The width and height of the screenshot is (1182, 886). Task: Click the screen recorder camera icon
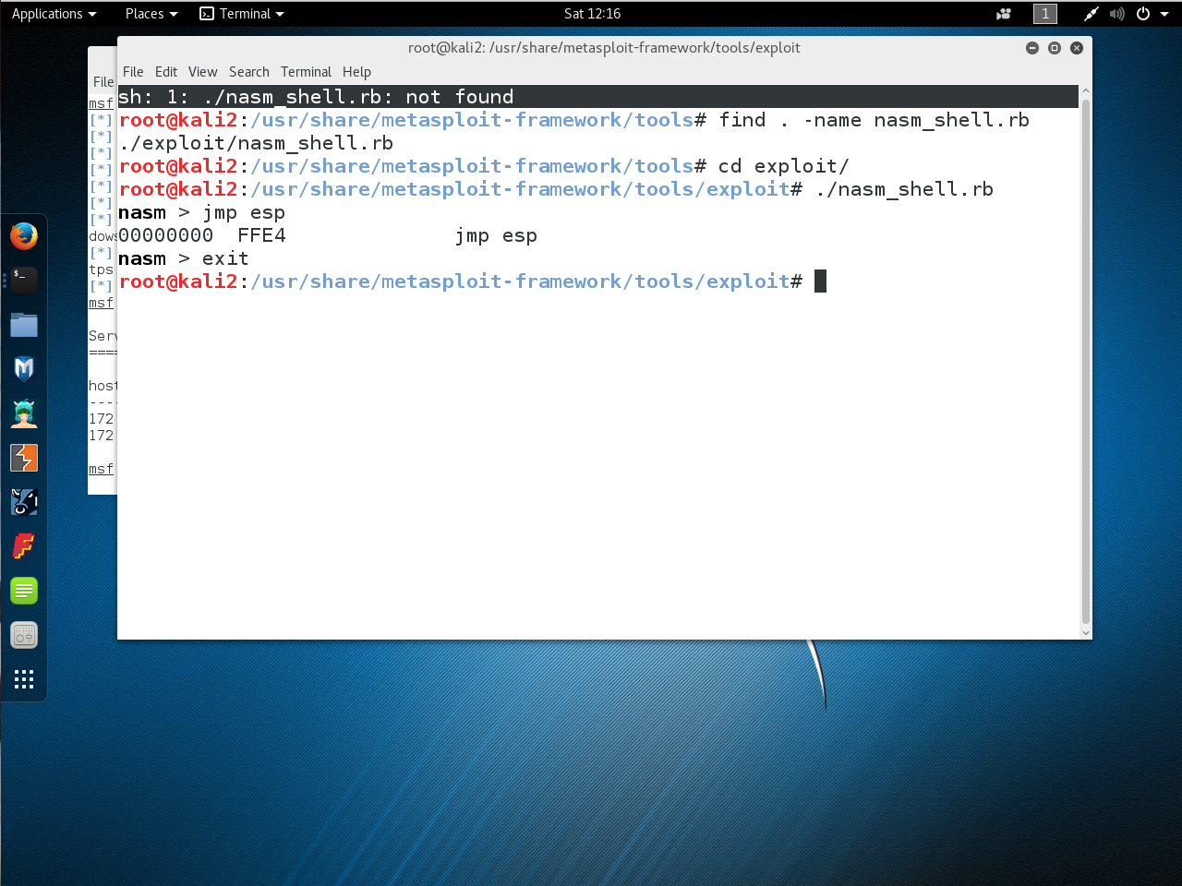click(1004, 14)
